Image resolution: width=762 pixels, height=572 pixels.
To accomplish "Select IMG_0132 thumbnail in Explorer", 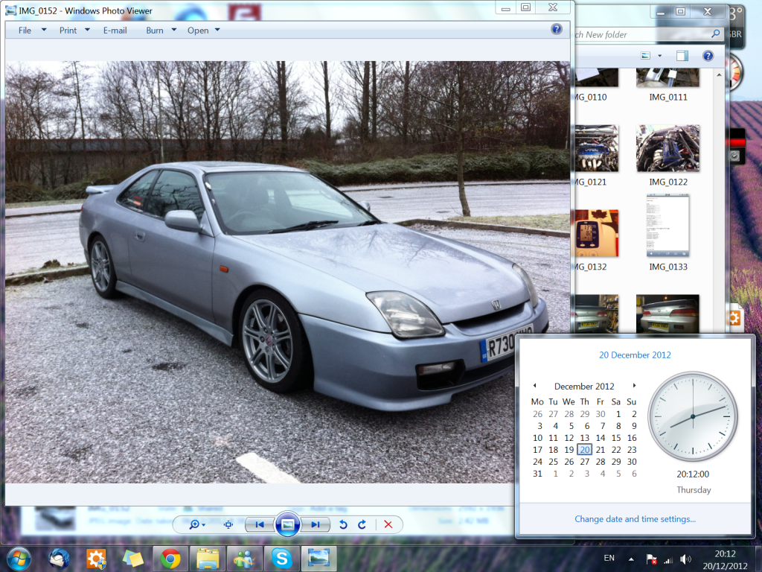I will coord(596,233).
